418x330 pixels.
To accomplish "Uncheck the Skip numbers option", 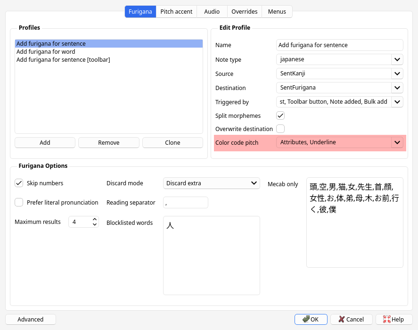I will (19, 183).
